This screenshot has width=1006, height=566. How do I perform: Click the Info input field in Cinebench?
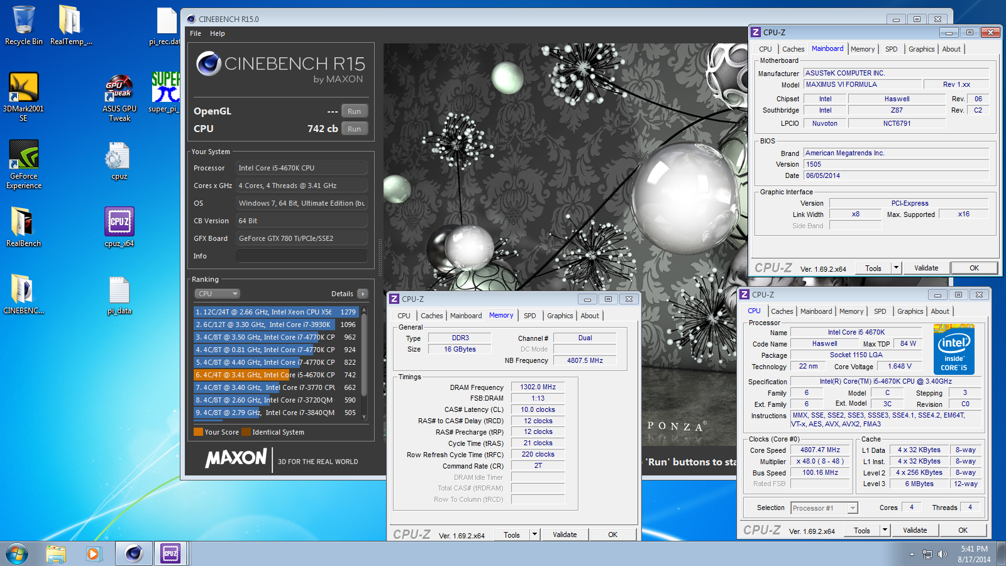pyautogui.click(x=302, y=256)
